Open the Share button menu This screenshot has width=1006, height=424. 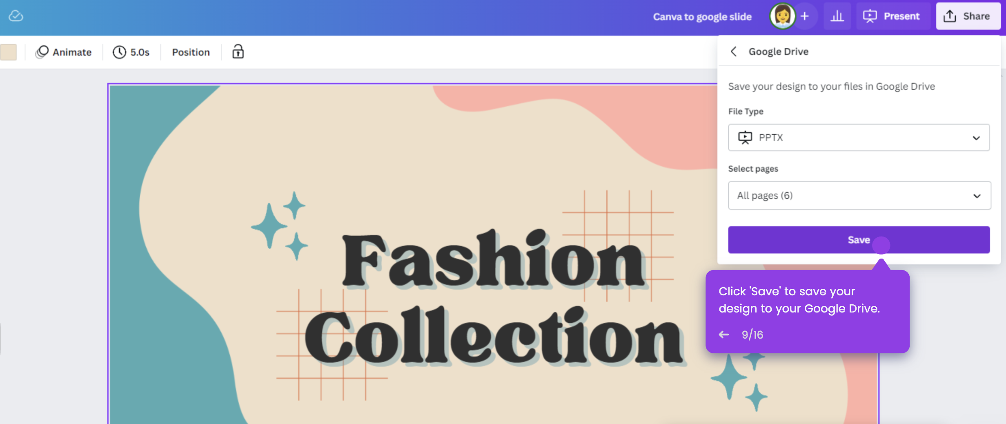tap(968, 16)
